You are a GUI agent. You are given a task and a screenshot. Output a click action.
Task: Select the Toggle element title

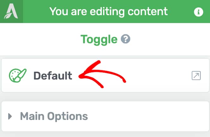[99, 39]
